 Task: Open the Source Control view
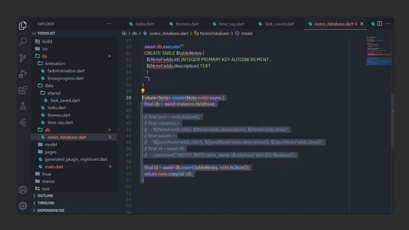23,57
